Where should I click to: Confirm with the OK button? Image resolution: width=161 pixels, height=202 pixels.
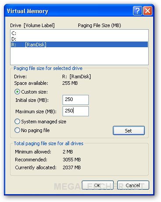(98, 185)
